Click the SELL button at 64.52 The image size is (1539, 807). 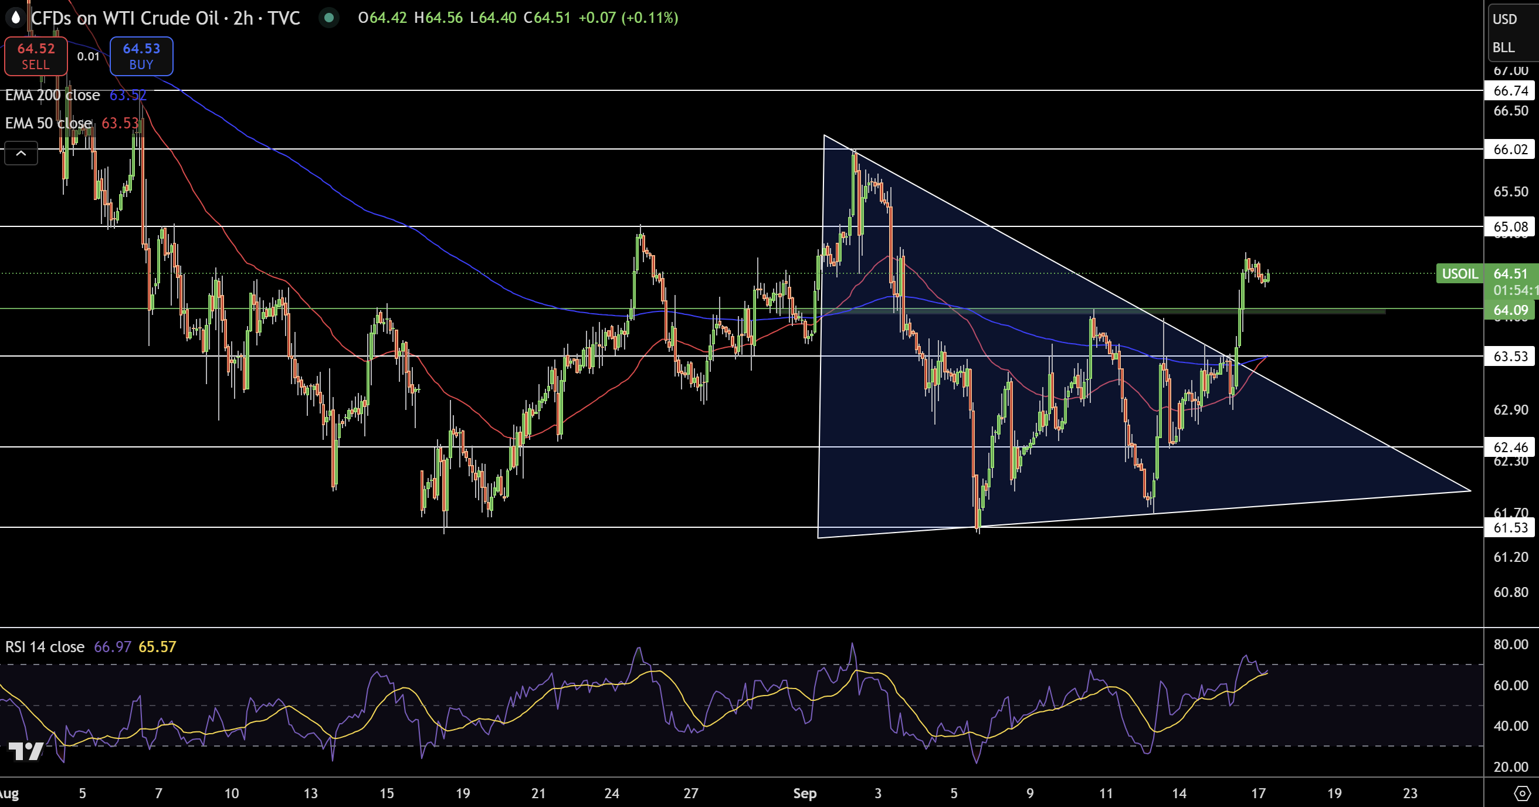tap(35, 56)
